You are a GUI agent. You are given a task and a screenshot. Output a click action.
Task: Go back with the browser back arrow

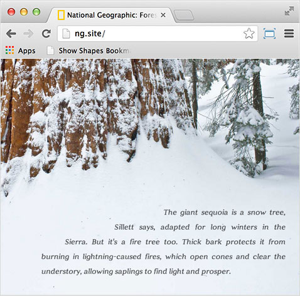pos(11,34)
